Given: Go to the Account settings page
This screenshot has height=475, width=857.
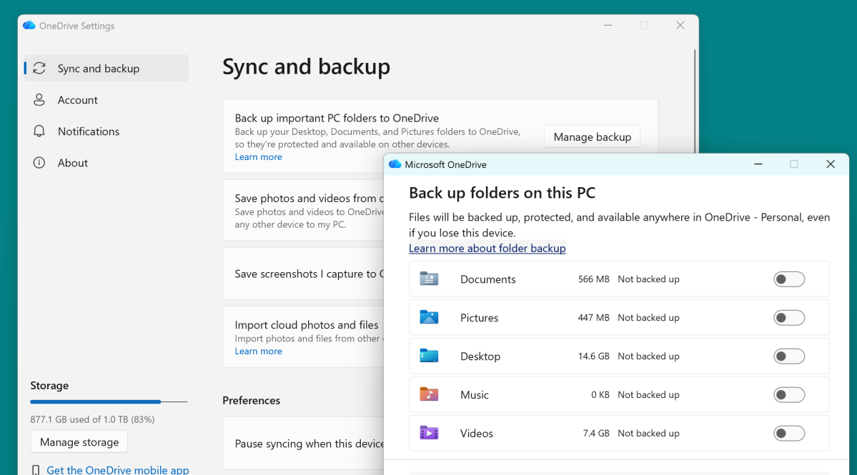Looking at the screenshot, I should [106, 100].
